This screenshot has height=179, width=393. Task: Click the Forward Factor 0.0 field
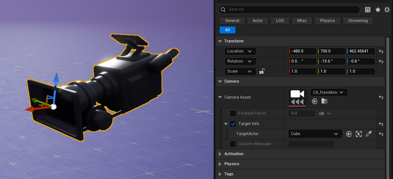[302, 114]
